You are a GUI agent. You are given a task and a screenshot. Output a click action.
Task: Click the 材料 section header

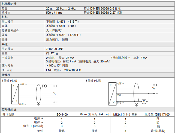tap(5, 17)
